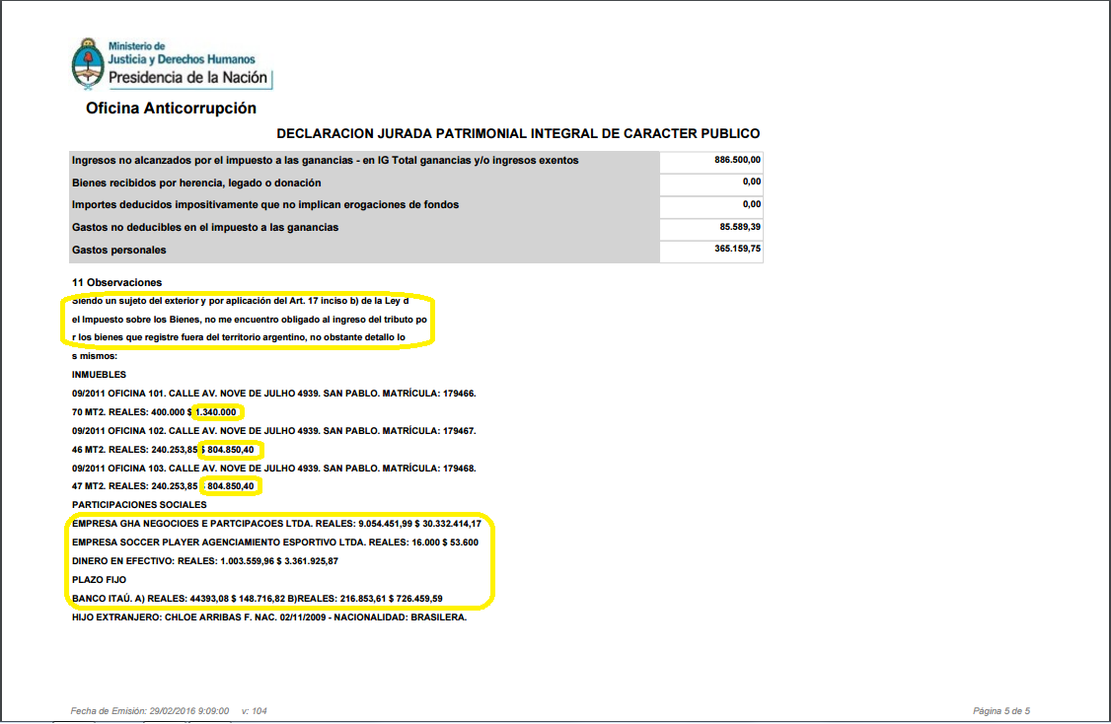Click the 'Bienes recibidos por herencia' row label
Image resolution: width=1111 pixels, height=724 pixels.
[196, 182]
